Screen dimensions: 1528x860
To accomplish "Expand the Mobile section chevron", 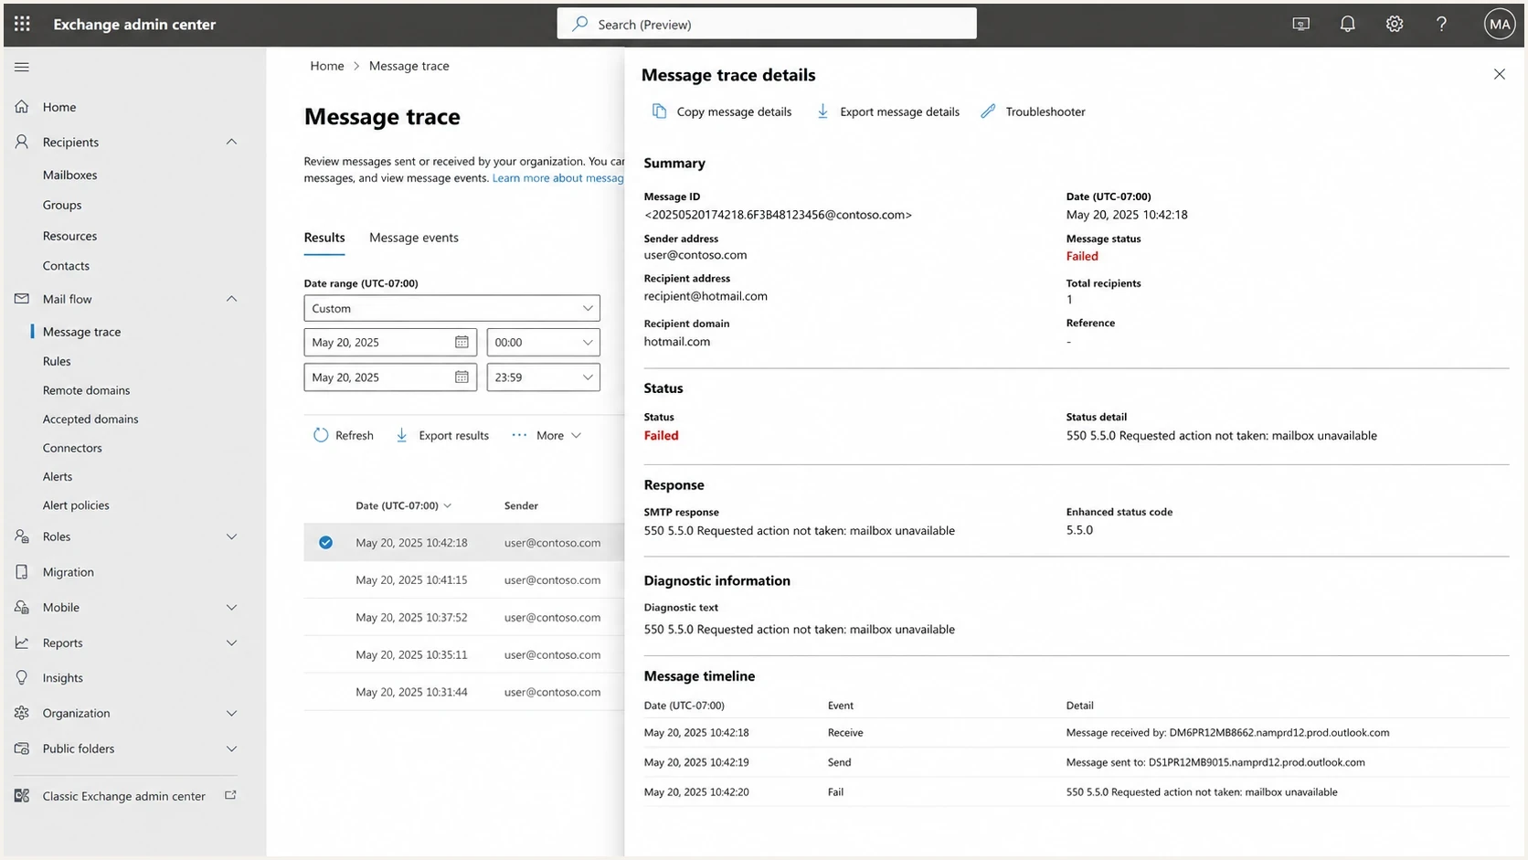I will pos(231,607).
